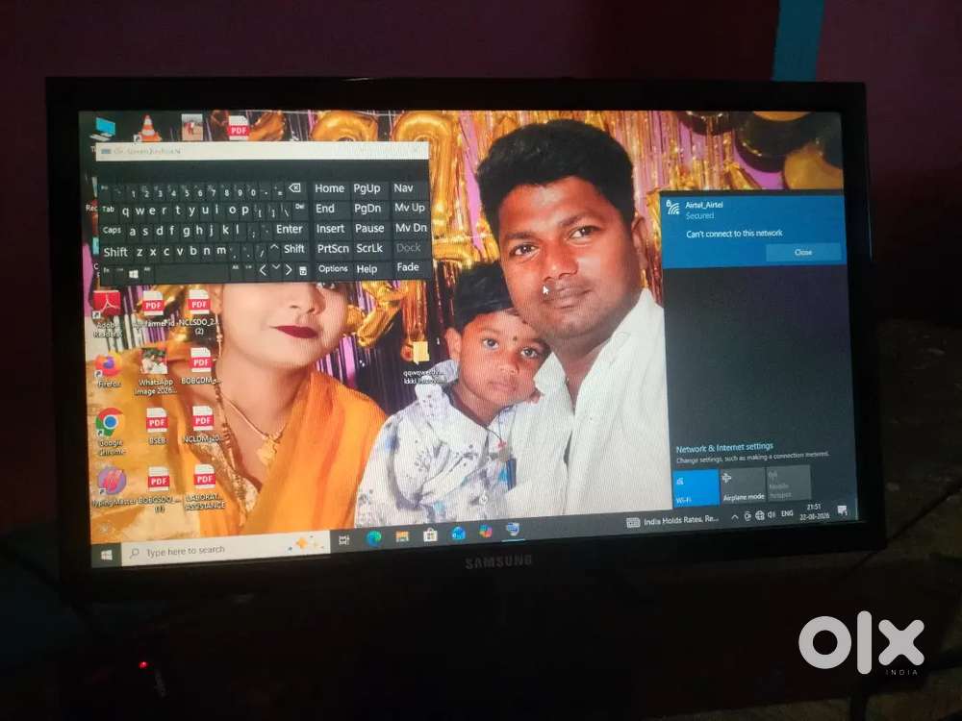Image resolution: width=962 pixels, height=721 pixels.
Task: Click the Windows Start button
Action: (x=106, y=555)
